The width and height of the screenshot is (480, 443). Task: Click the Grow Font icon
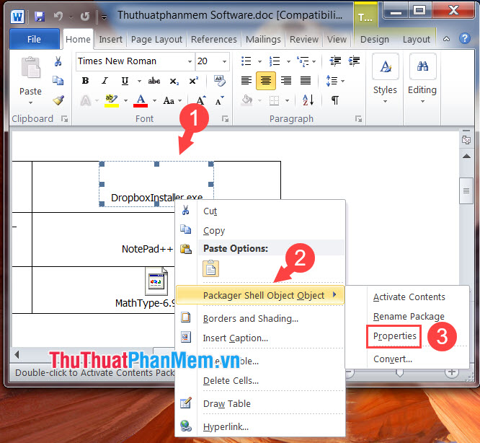click(x=200, y=100)
